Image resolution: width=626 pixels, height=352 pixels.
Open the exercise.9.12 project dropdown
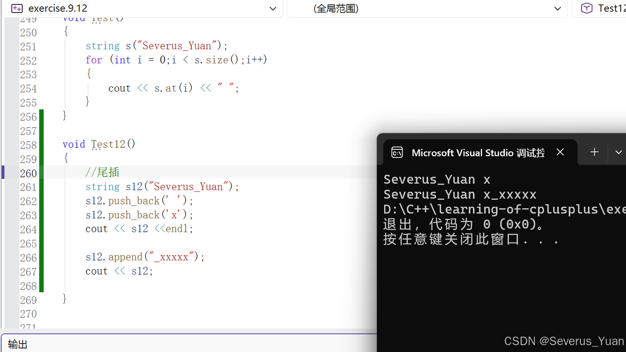click(x=143, y=8)
